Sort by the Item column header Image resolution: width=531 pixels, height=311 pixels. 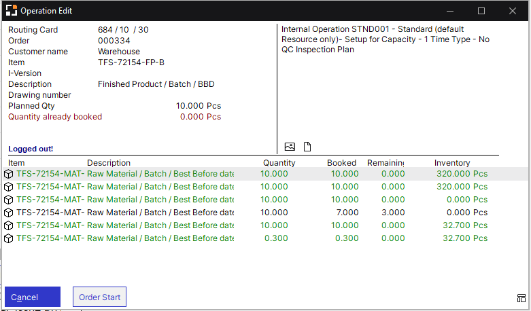[x=16, y=163]
